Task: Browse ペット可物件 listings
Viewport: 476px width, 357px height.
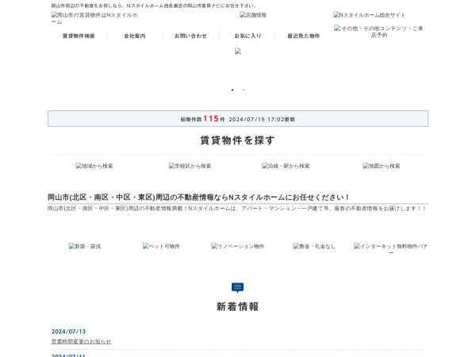Action: point(161,246)
